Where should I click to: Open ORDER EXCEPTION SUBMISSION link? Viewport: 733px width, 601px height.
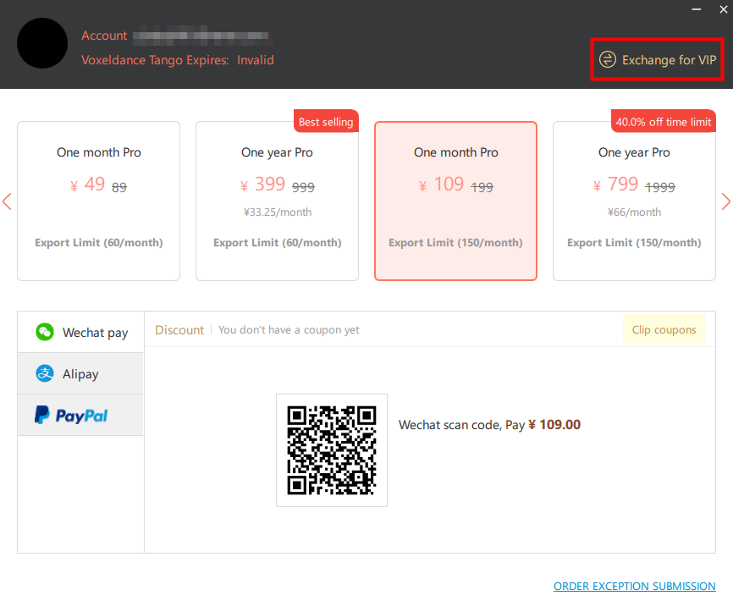pyautogui.click(x=634, y=586)
